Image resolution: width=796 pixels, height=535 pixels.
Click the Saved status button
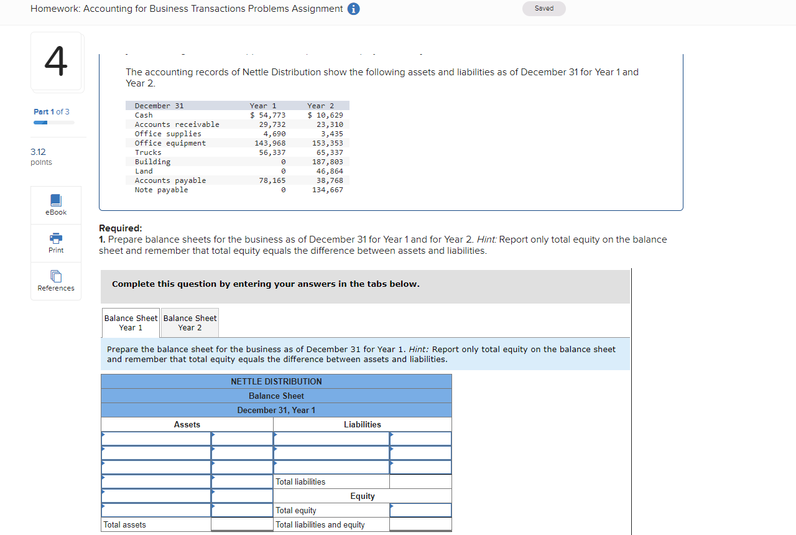tap(544, 8)
